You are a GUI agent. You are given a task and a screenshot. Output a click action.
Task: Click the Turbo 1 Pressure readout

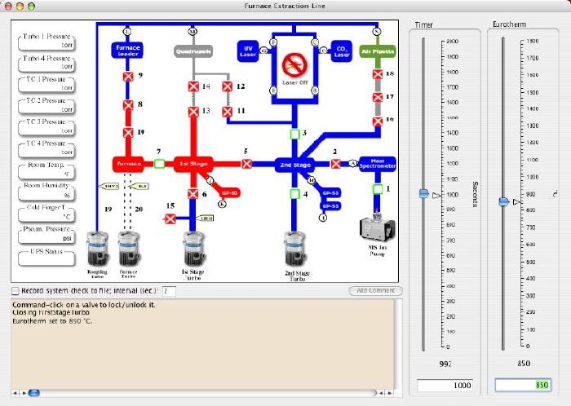pos(46,42)
